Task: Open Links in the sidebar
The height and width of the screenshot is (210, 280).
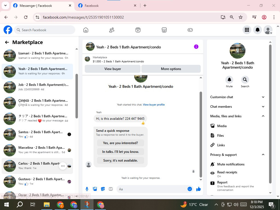Action: (x=237, y=145)
